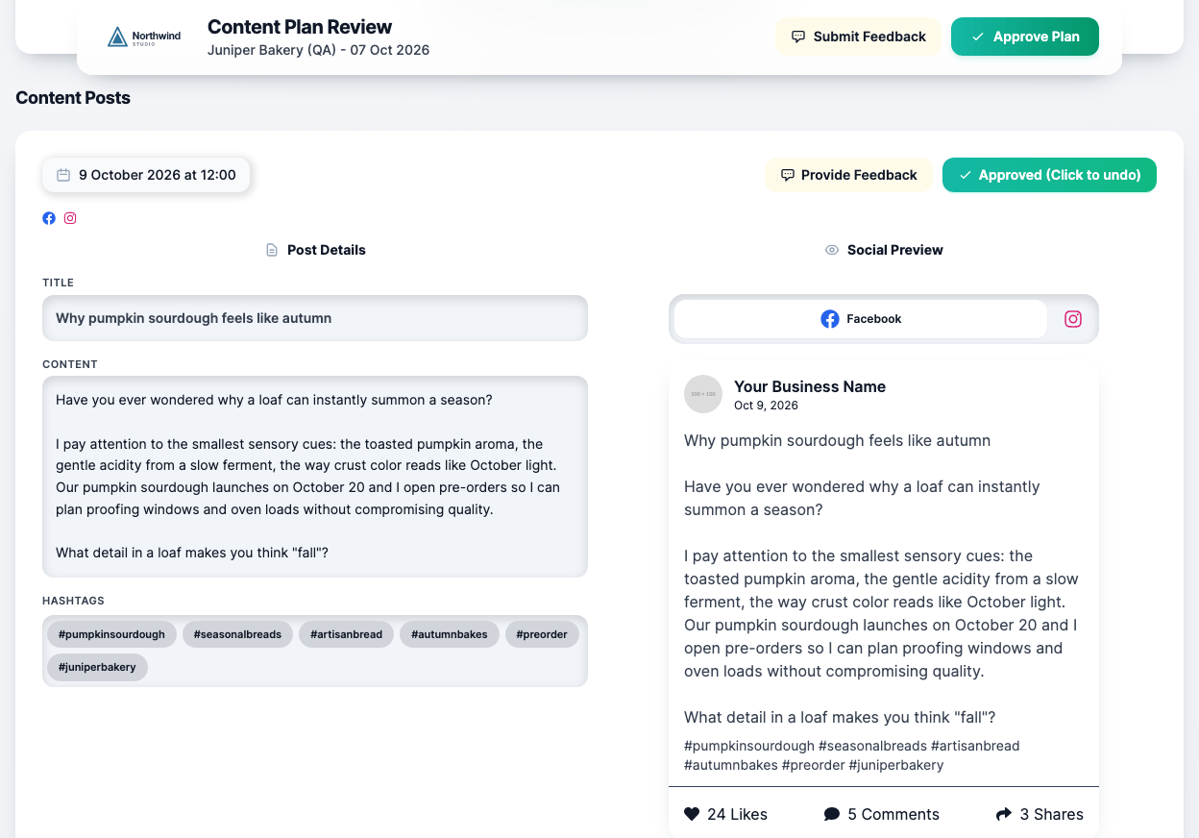Screen dimensions: 1199x838
Task: Click preview question about "fall" detail
Action: 840,717
